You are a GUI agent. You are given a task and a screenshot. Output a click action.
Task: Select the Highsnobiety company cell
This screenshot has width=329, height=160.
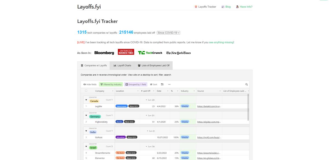point(101,122)
